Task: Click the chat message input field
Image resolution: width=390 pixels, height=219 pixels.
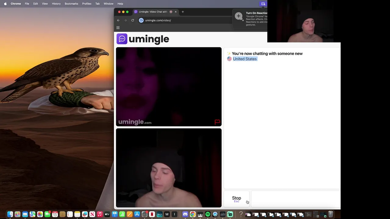Action: pyautogui.click(x=296, y=199)
